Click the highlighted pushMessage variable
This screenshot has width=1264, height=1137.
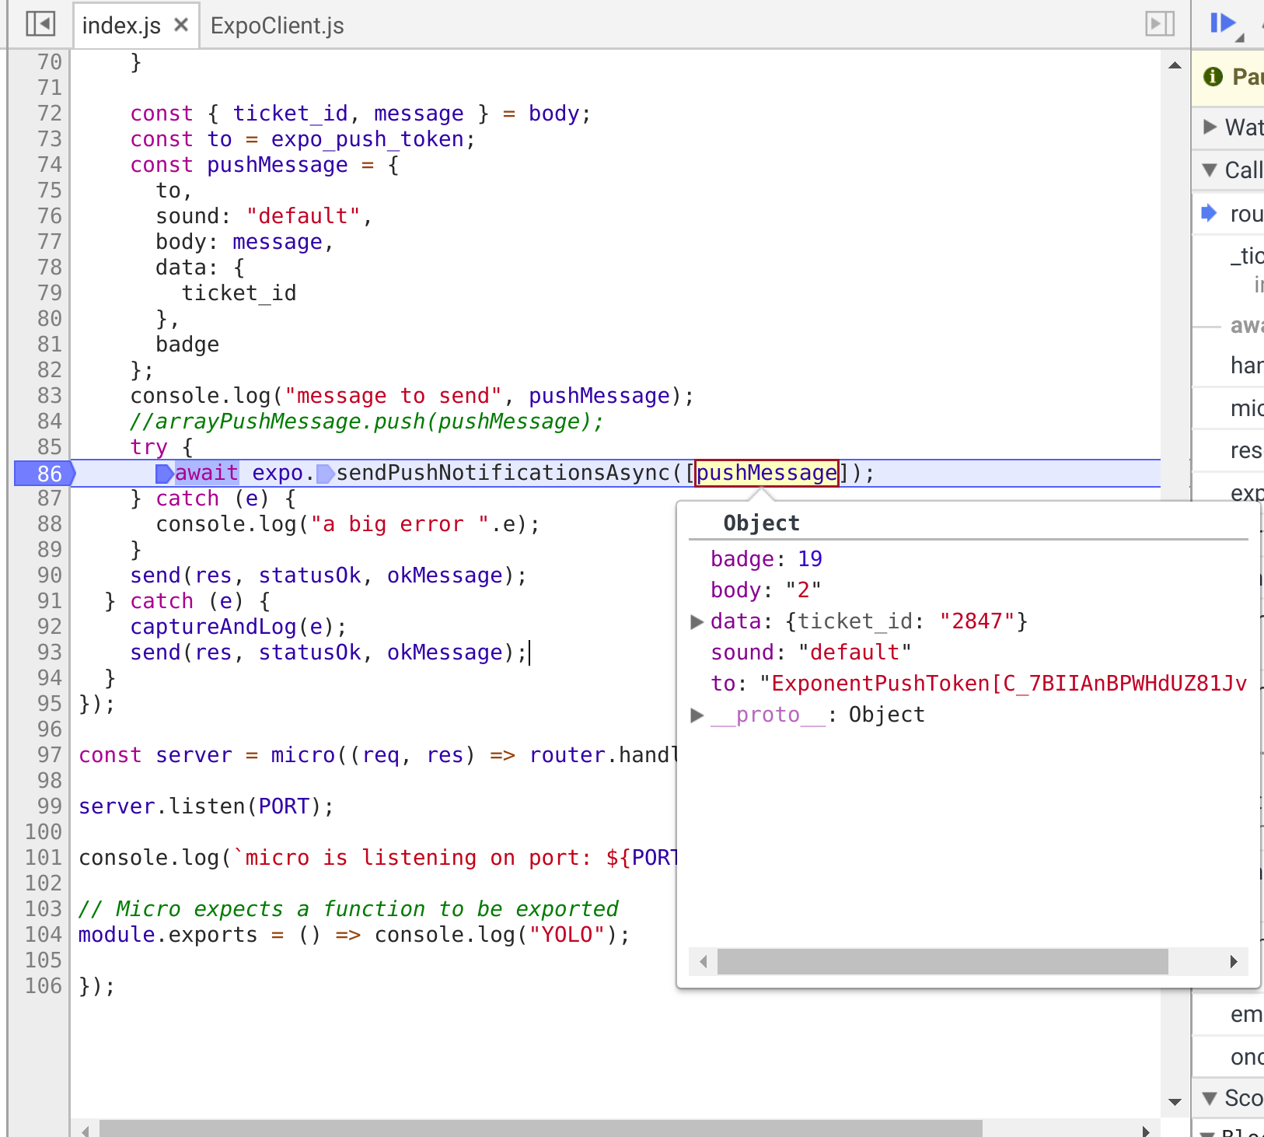(x=766, y=473)
